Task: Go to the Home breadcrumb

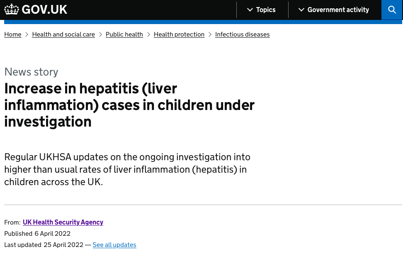Action: click(x=13, y=34)
